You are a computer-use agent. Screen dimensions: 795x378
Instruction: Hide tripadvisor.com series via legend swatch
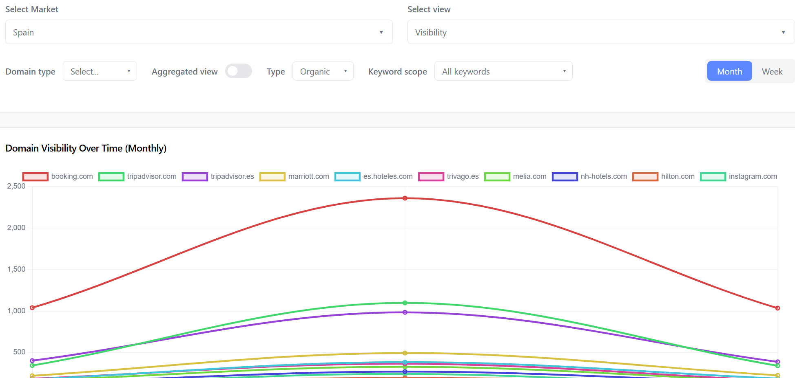pyautogui.click(x=111, y=177)
